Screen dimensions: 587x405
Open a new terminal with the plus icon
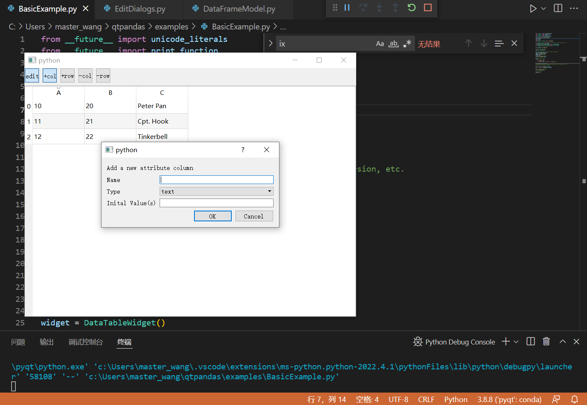505,342
